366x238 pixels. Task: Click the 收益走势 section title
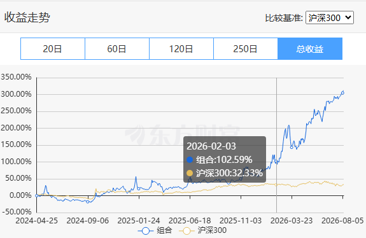(x=27, y=17)
